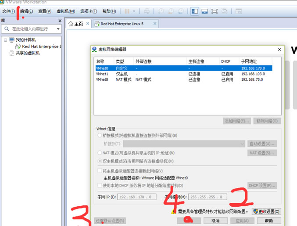Select the VMnet8 network row
This screenshot has height=226, width=297.
[x=184, y=79]
